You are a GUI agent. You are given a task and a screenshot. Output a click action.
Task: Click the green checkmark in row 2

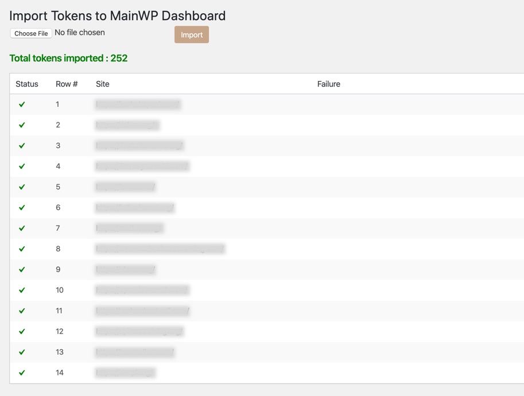(x=22, y=125)
